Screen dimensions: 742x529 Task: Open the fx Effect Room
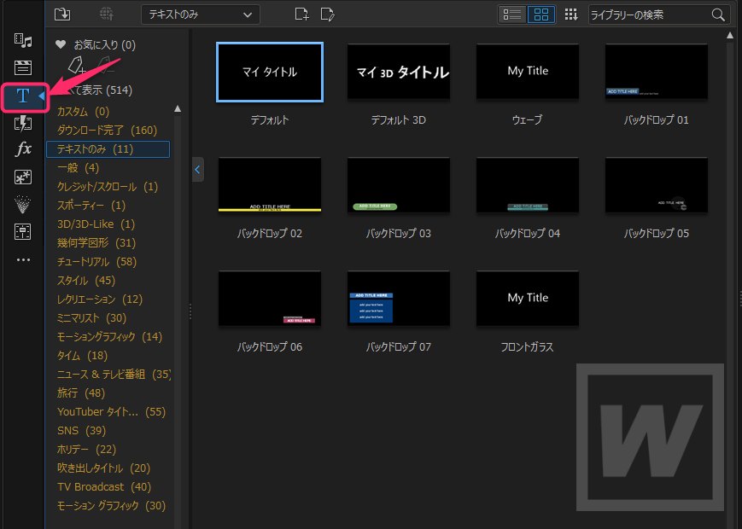point(23,149)
